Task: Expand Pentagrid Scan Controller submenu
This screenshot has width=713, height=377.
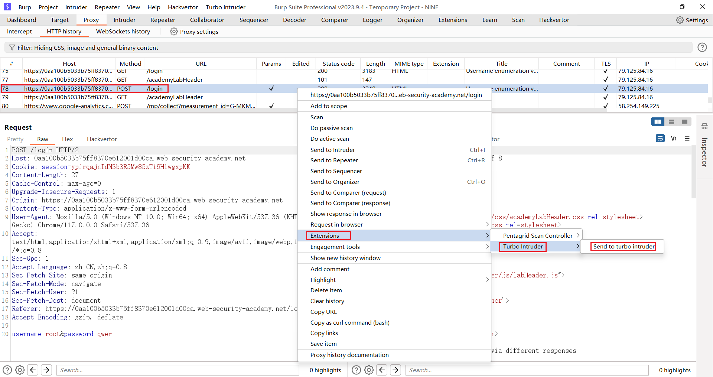Action: (x=536, y=235)
